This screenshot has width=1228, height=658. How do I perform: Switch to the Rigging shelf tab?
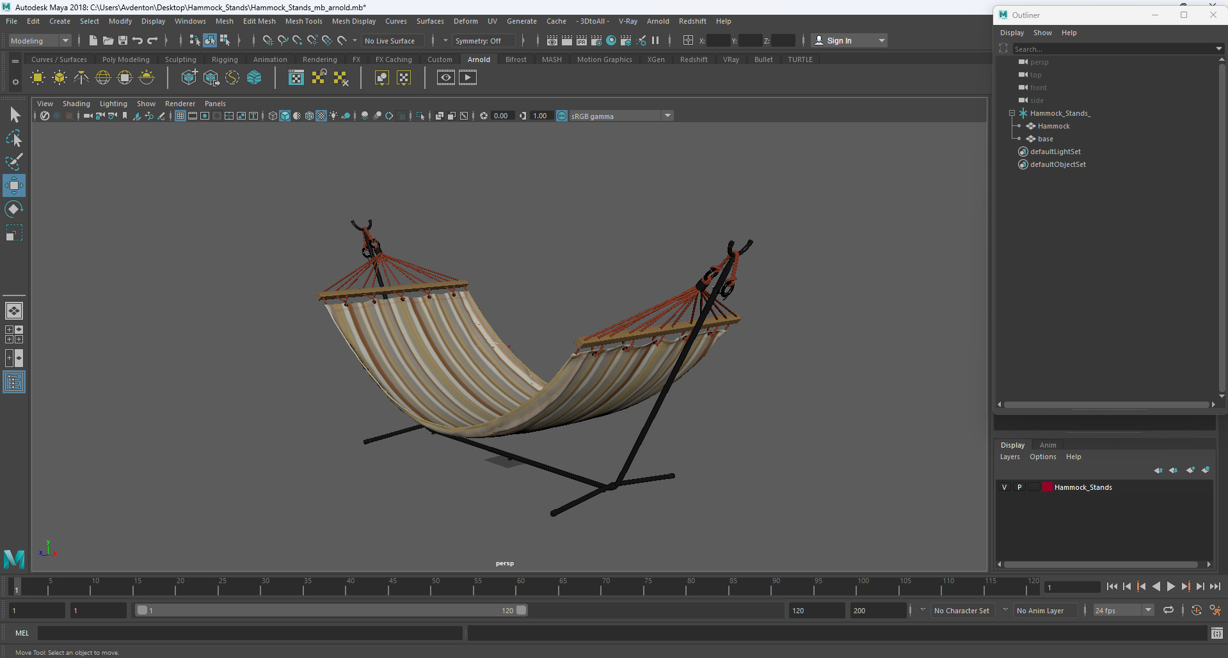pos(225,59)
